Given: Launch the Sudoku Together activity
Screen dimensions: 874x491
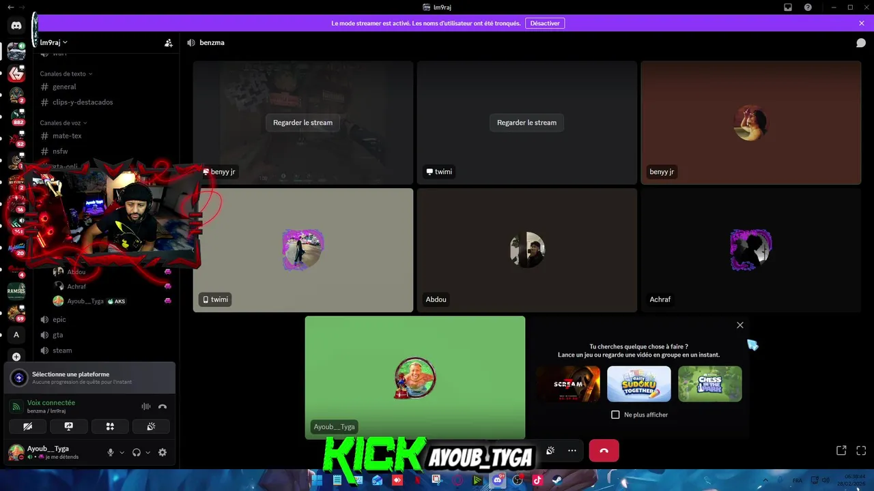Looking at the screenshot, I should click(639, 384).
